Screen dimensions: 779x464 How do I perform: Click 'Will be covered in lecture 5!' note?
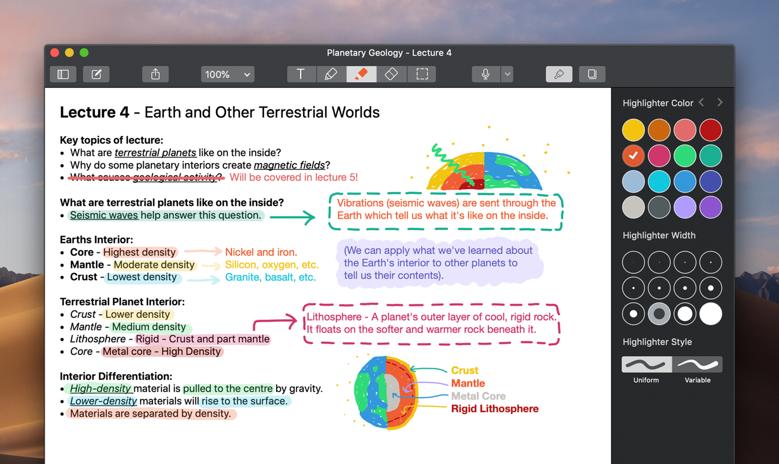click(x=294, y=178)
